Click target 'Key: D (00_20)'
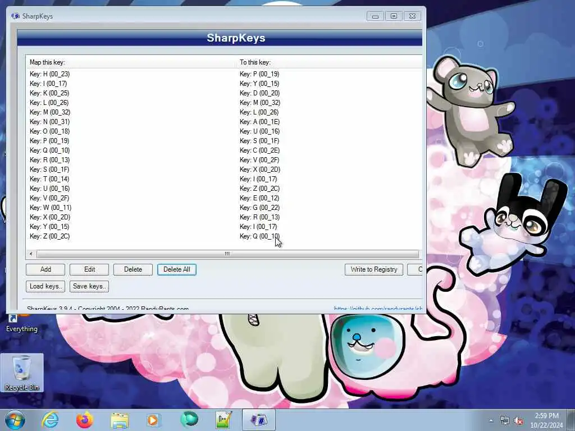 click(259, 93)
